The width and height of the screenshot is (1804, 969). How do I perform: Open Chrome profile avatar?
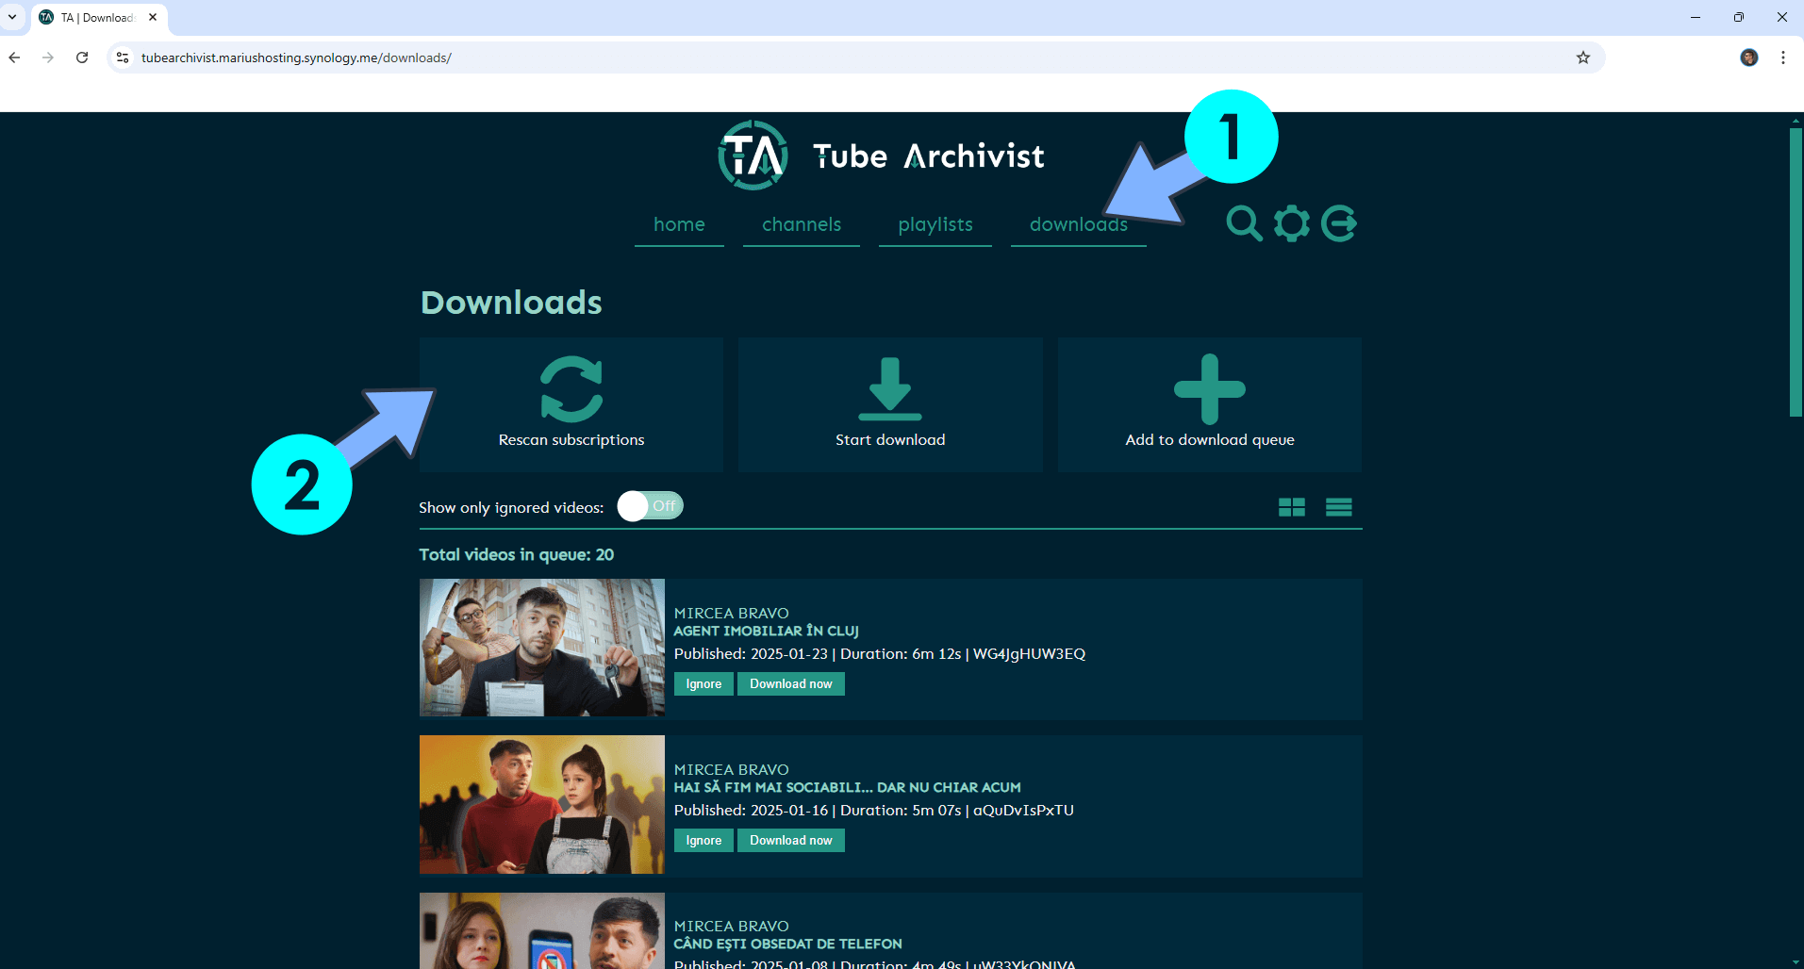pyautogui.click(x=1749, y=57)
